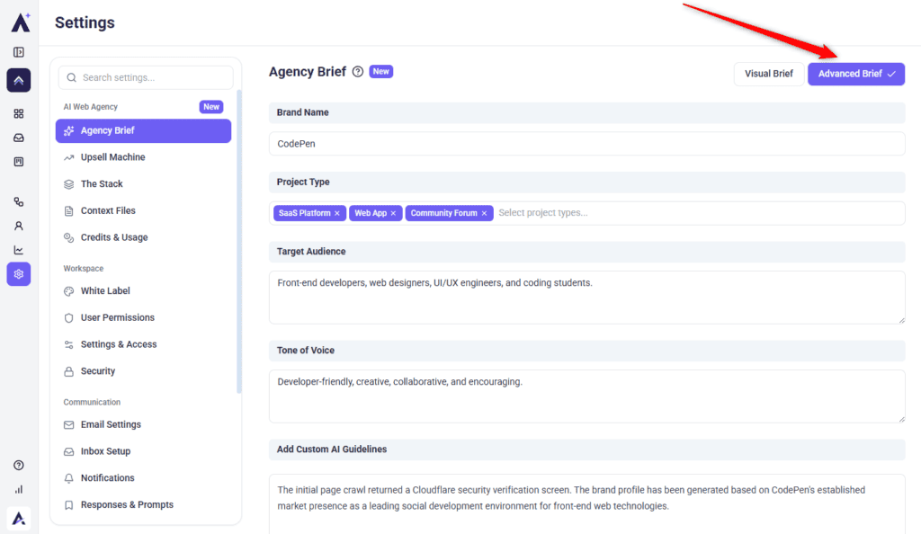Open Agency Brief settings page

click(x=143, y=131)
